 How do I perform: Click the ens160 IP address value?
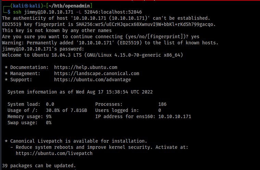[x=175, y=116]
